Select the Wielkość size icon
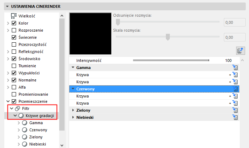249x148 pixels. [14, 16]
